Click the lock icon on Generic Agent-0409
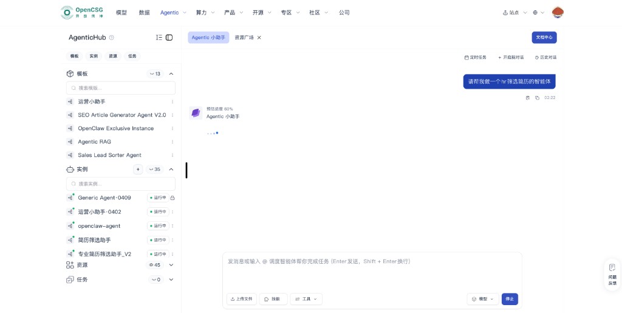Image resolution: width=622 pixels, height=313 pixels. [x=173, y=198]
